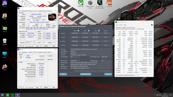173x97 pixels.
Task: Open the Help menu in ZenTimings
Action: [x=125, y=25]
